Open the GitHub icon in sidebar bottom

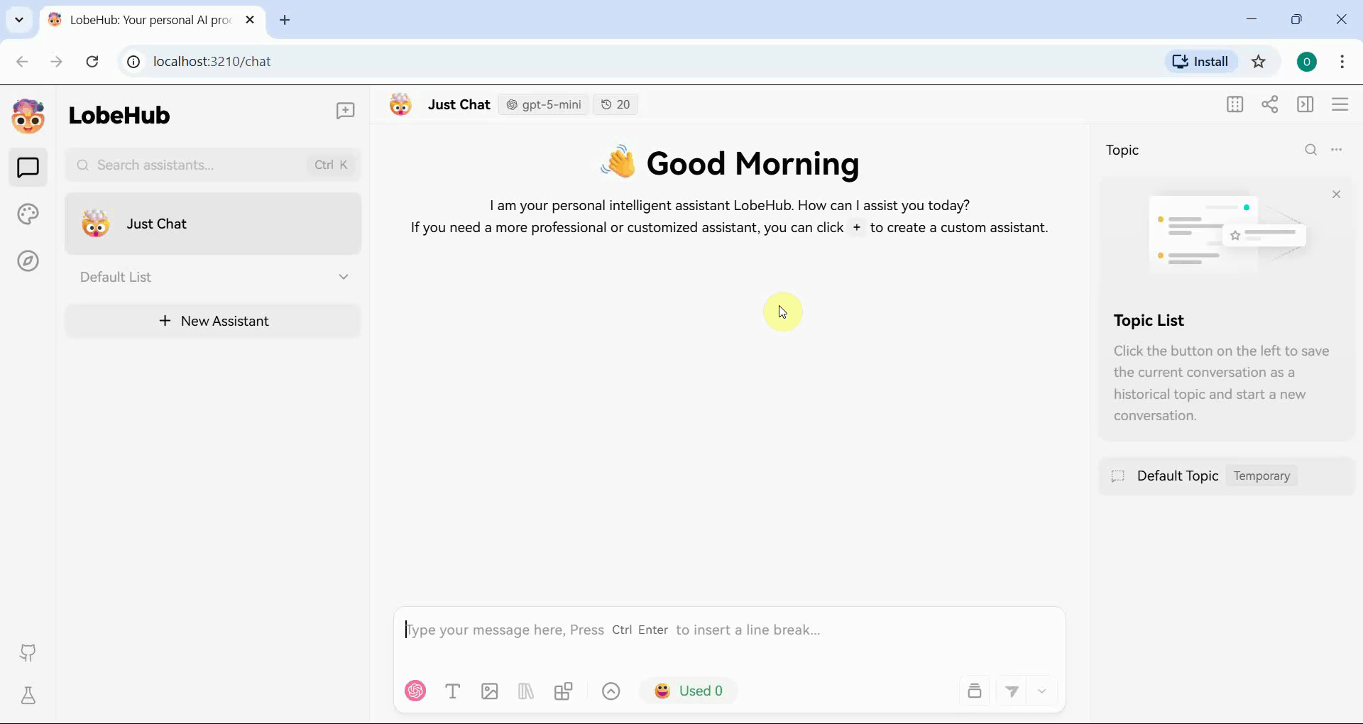28,653
